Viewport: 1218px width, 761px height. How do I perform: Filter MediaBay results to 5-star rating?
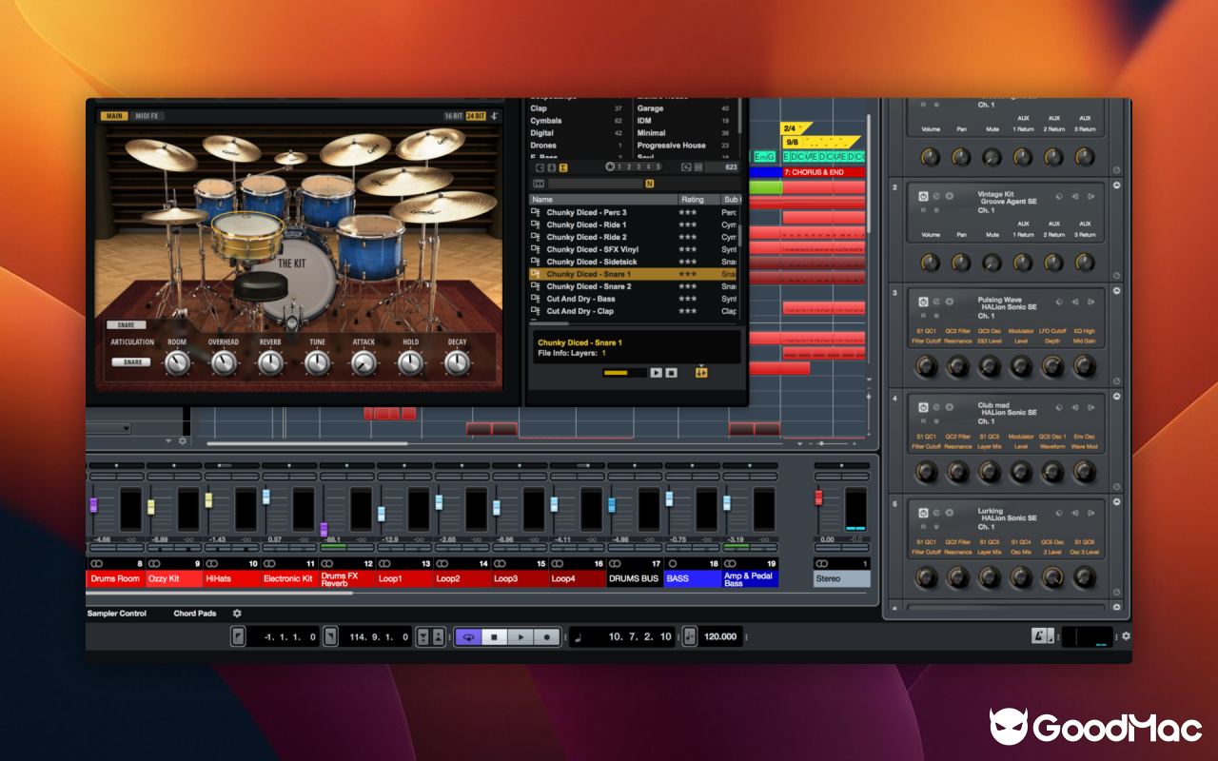tap(658, 166)
